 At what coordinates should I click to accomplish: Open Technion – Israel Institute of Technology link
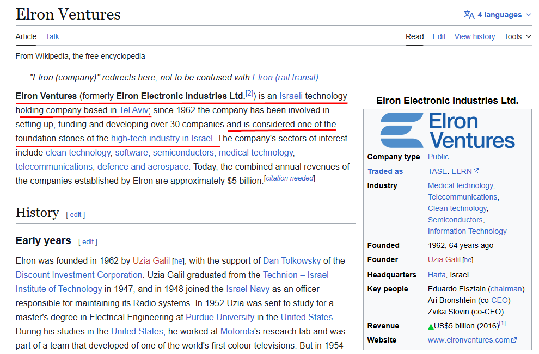(296, 275)
